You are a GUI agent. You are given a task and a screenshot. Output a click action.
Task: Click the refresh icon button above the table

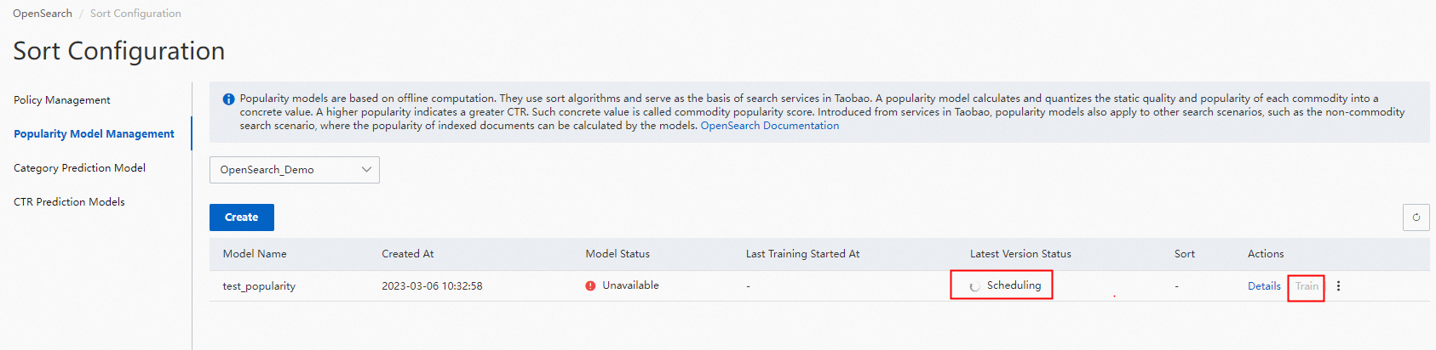point(1416,217)
